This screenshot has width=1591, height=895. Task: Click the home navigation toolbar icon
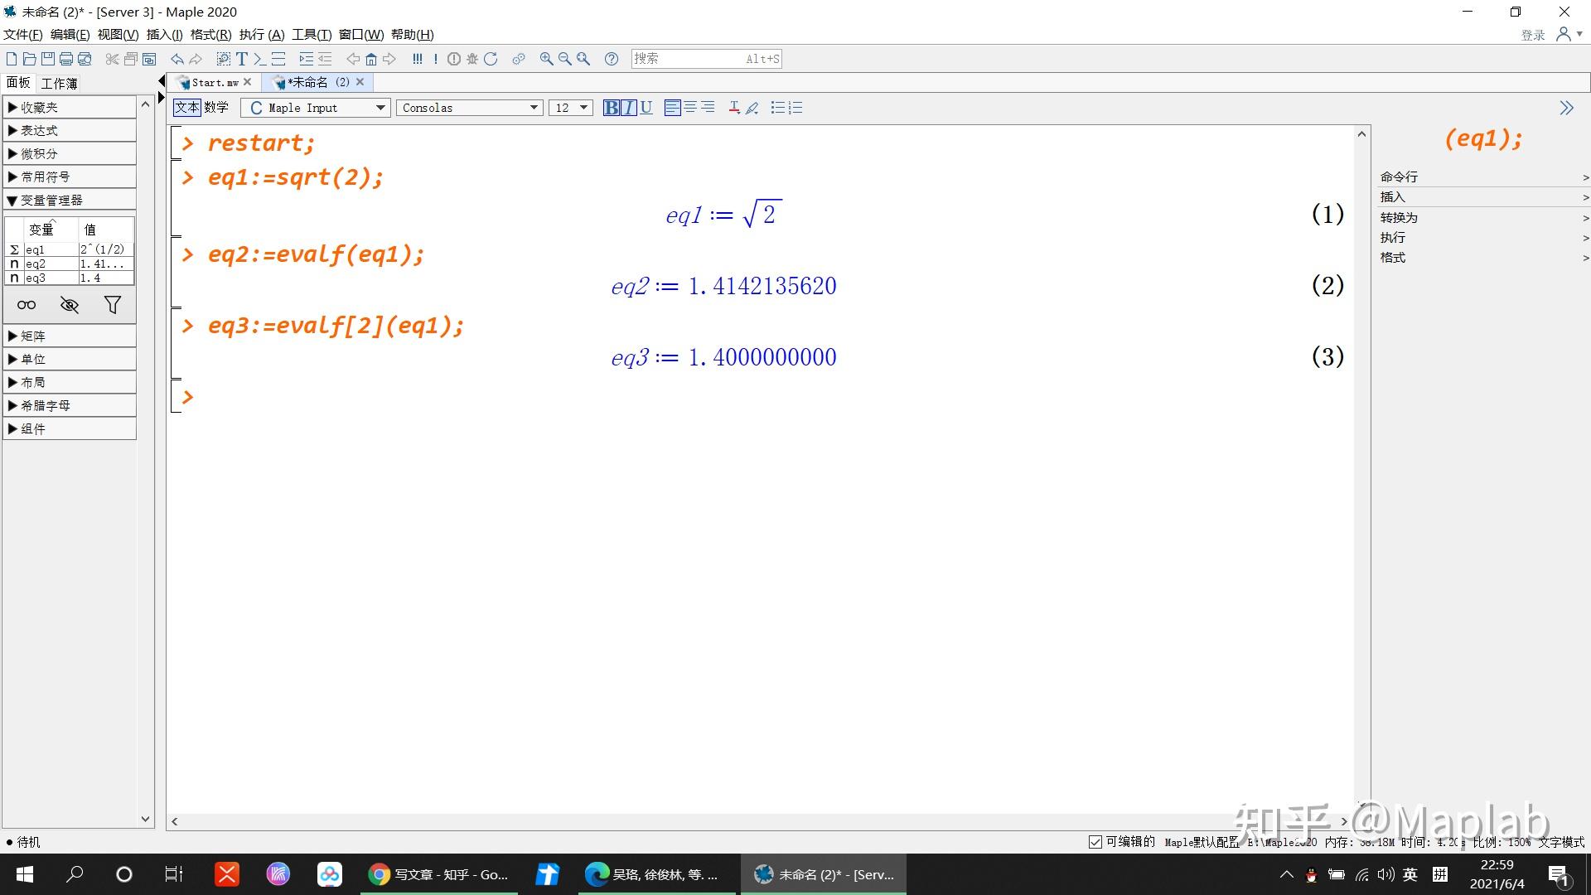point(371,59)
